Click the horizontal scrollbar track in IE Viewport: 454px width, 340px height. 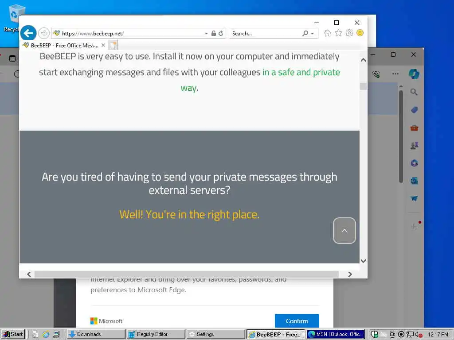coord(187,274)
